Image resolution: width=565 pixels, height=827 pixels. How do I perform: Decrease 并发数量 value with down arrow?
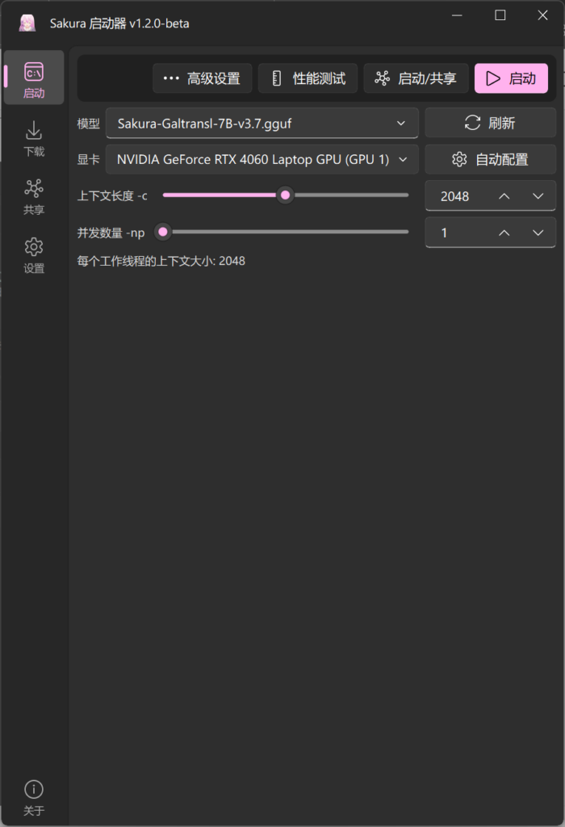[538, 233]
